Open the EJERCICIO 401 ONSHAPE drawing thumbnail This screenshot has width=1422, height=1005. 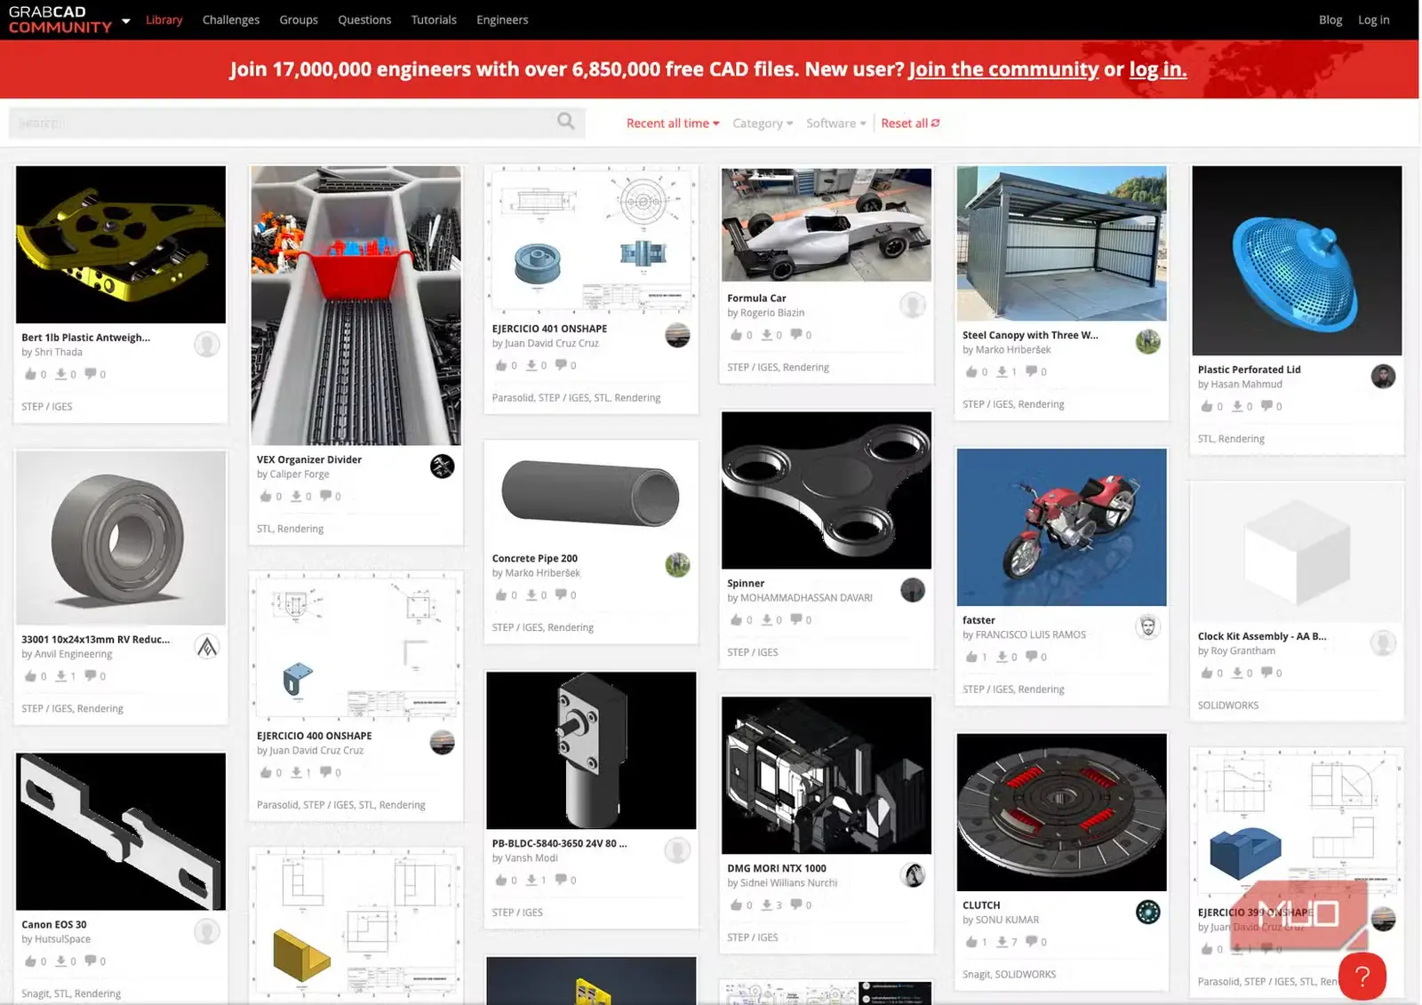(591, 239)
